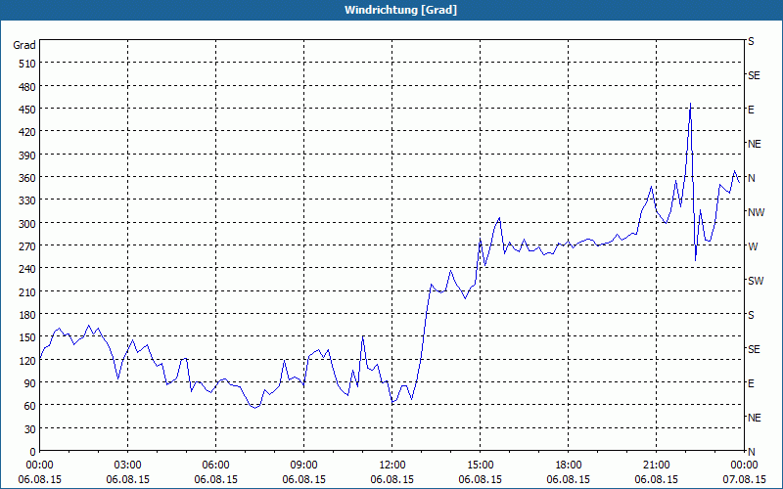Image resolution: width=783 pixels, height=489 pixels.
Task: Click the 180 degree axis label
Action: pos(23,315)
